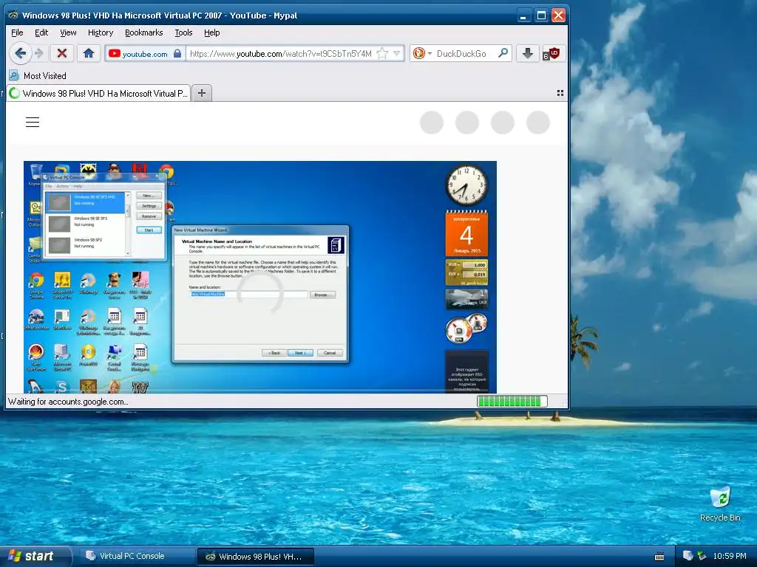Click the 10:59 PM system clock
Screen dimensions: 757x567
click(730, 556)
